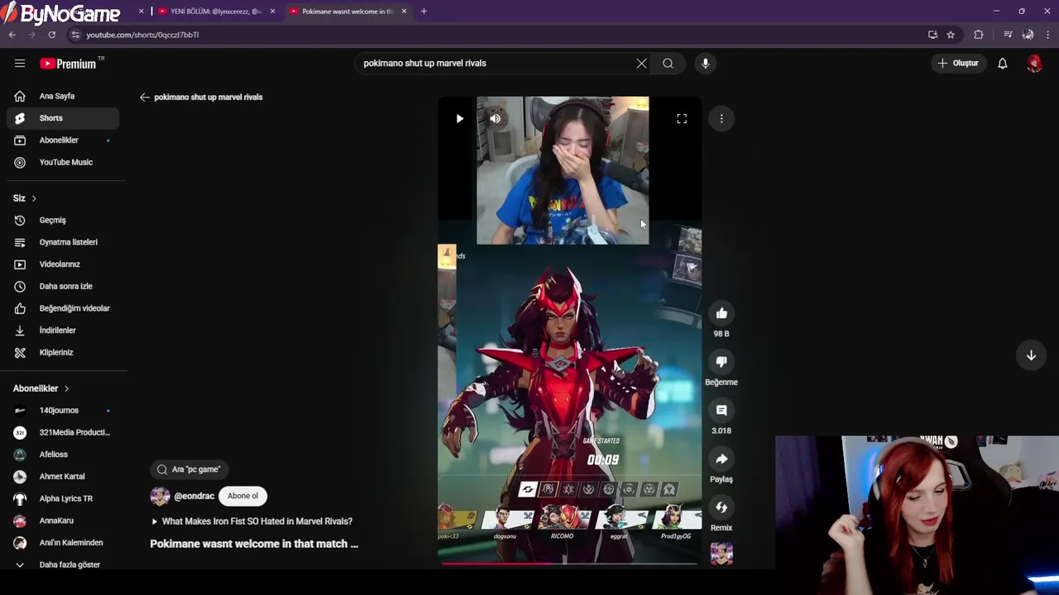Clear the search box text
Viewport: 1059px width, 595px height.
641,63
